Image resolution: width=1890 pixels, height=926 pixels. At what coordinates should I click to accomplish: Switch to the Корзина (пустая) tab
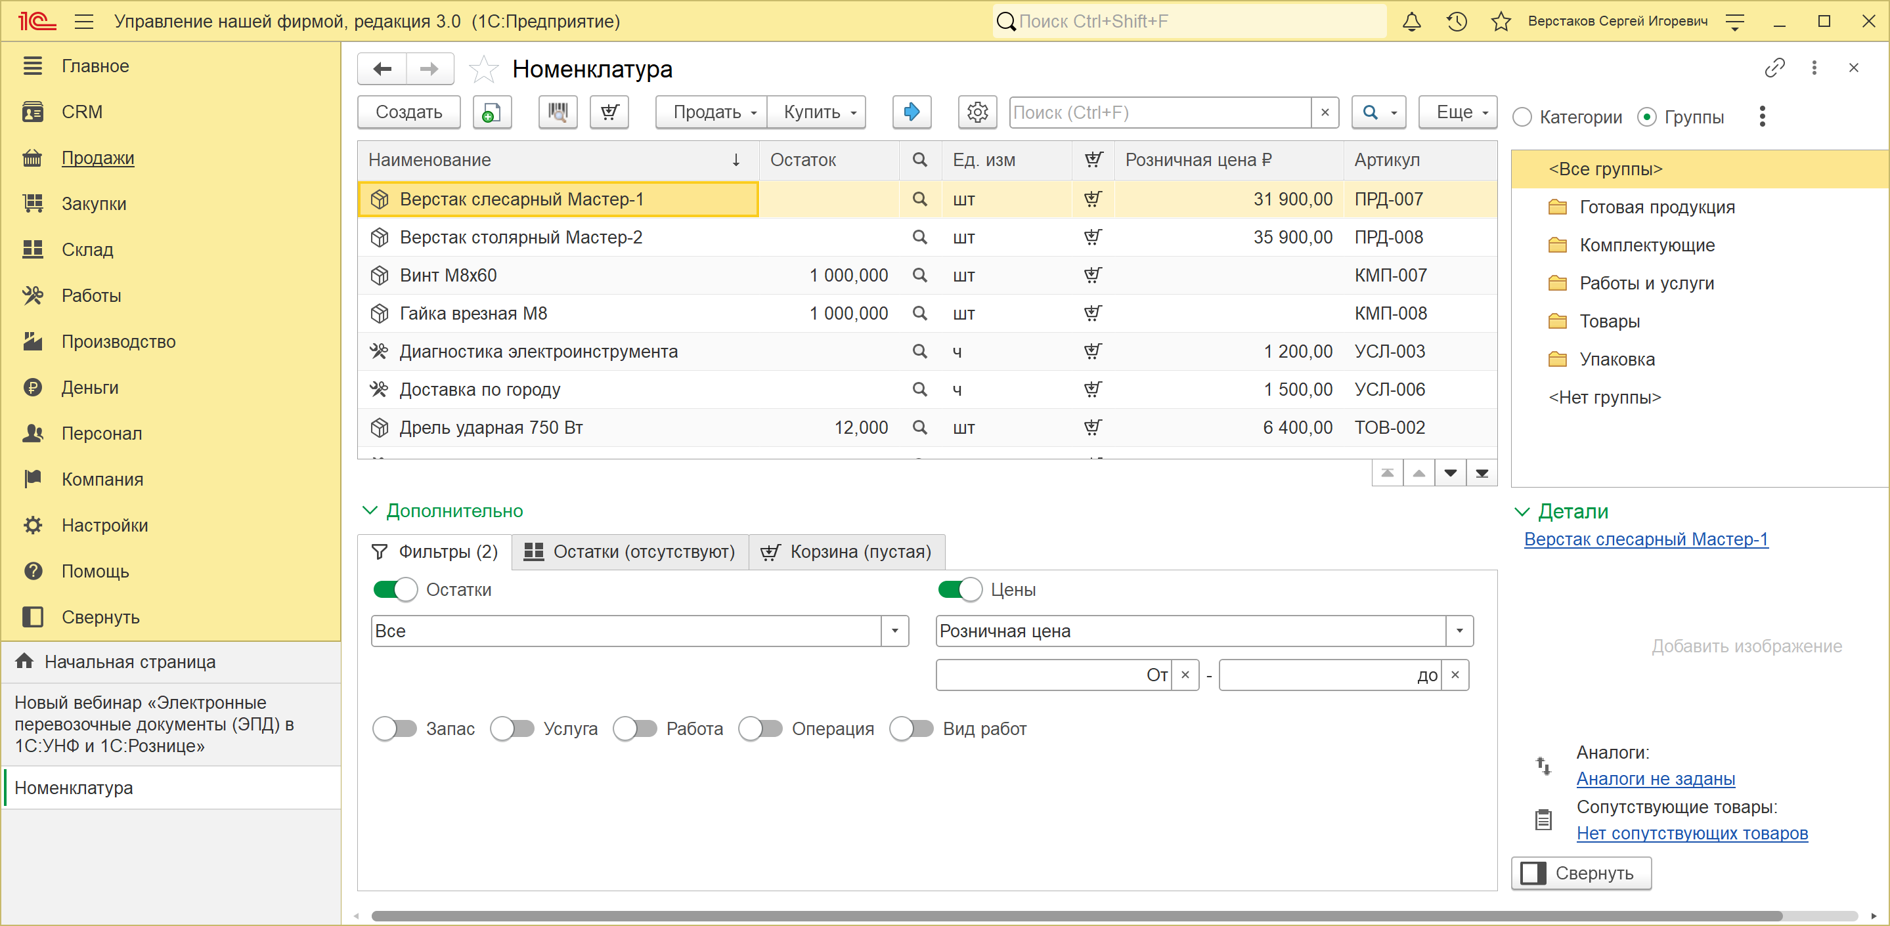[846, 552]
